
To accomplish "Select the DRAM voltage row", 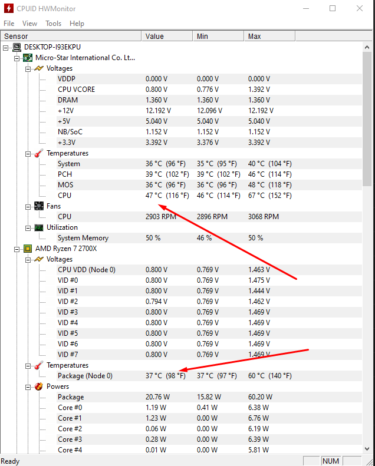I will click(209, 100).
